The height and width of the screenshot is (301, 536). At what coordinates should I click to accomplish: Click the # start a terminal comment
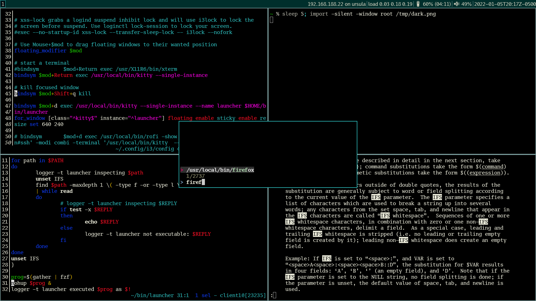pyautogui.click(x=42, y=63)
